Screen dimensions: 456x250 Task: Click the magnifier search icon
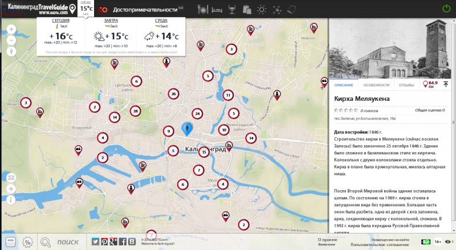46,242
